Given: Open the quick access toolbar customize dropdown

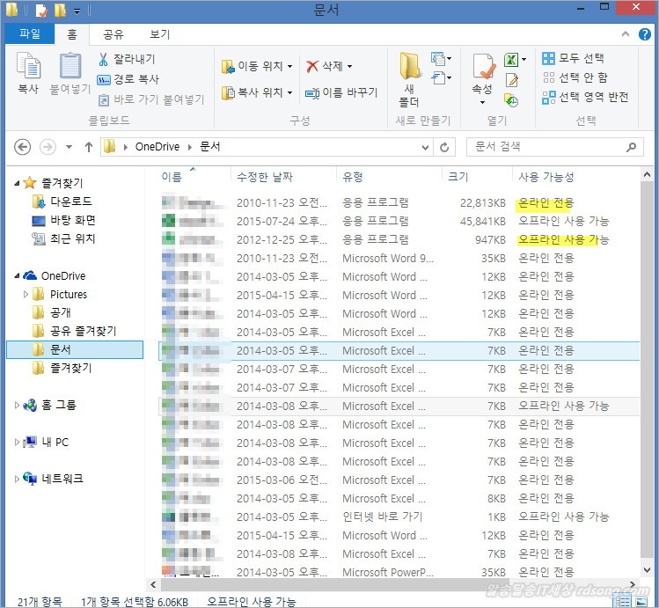Looking at the screenshot, I should click(x=77, y=11).
